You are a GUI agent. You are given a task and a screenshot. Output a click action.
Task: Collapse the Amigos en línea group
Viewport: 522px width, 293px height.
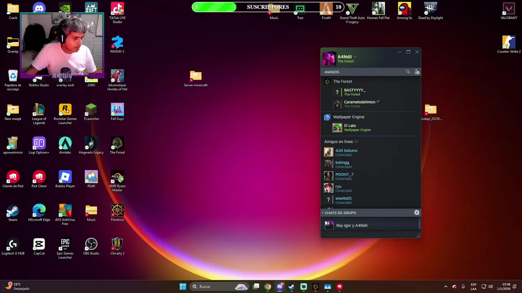point(341,142)
